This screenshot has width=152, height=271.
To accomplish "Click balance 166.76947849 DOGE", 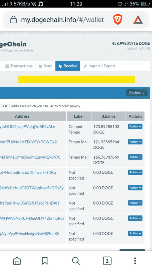I will tap(106, 160).
